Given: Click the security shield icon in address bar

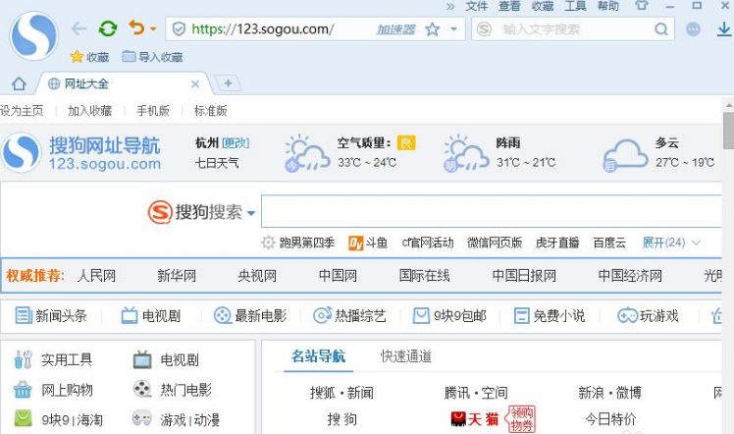Looking at the screenshot, I should [179, 29].
